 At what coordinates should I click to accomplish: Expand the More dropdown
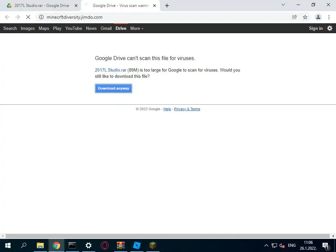pos(137,28)
